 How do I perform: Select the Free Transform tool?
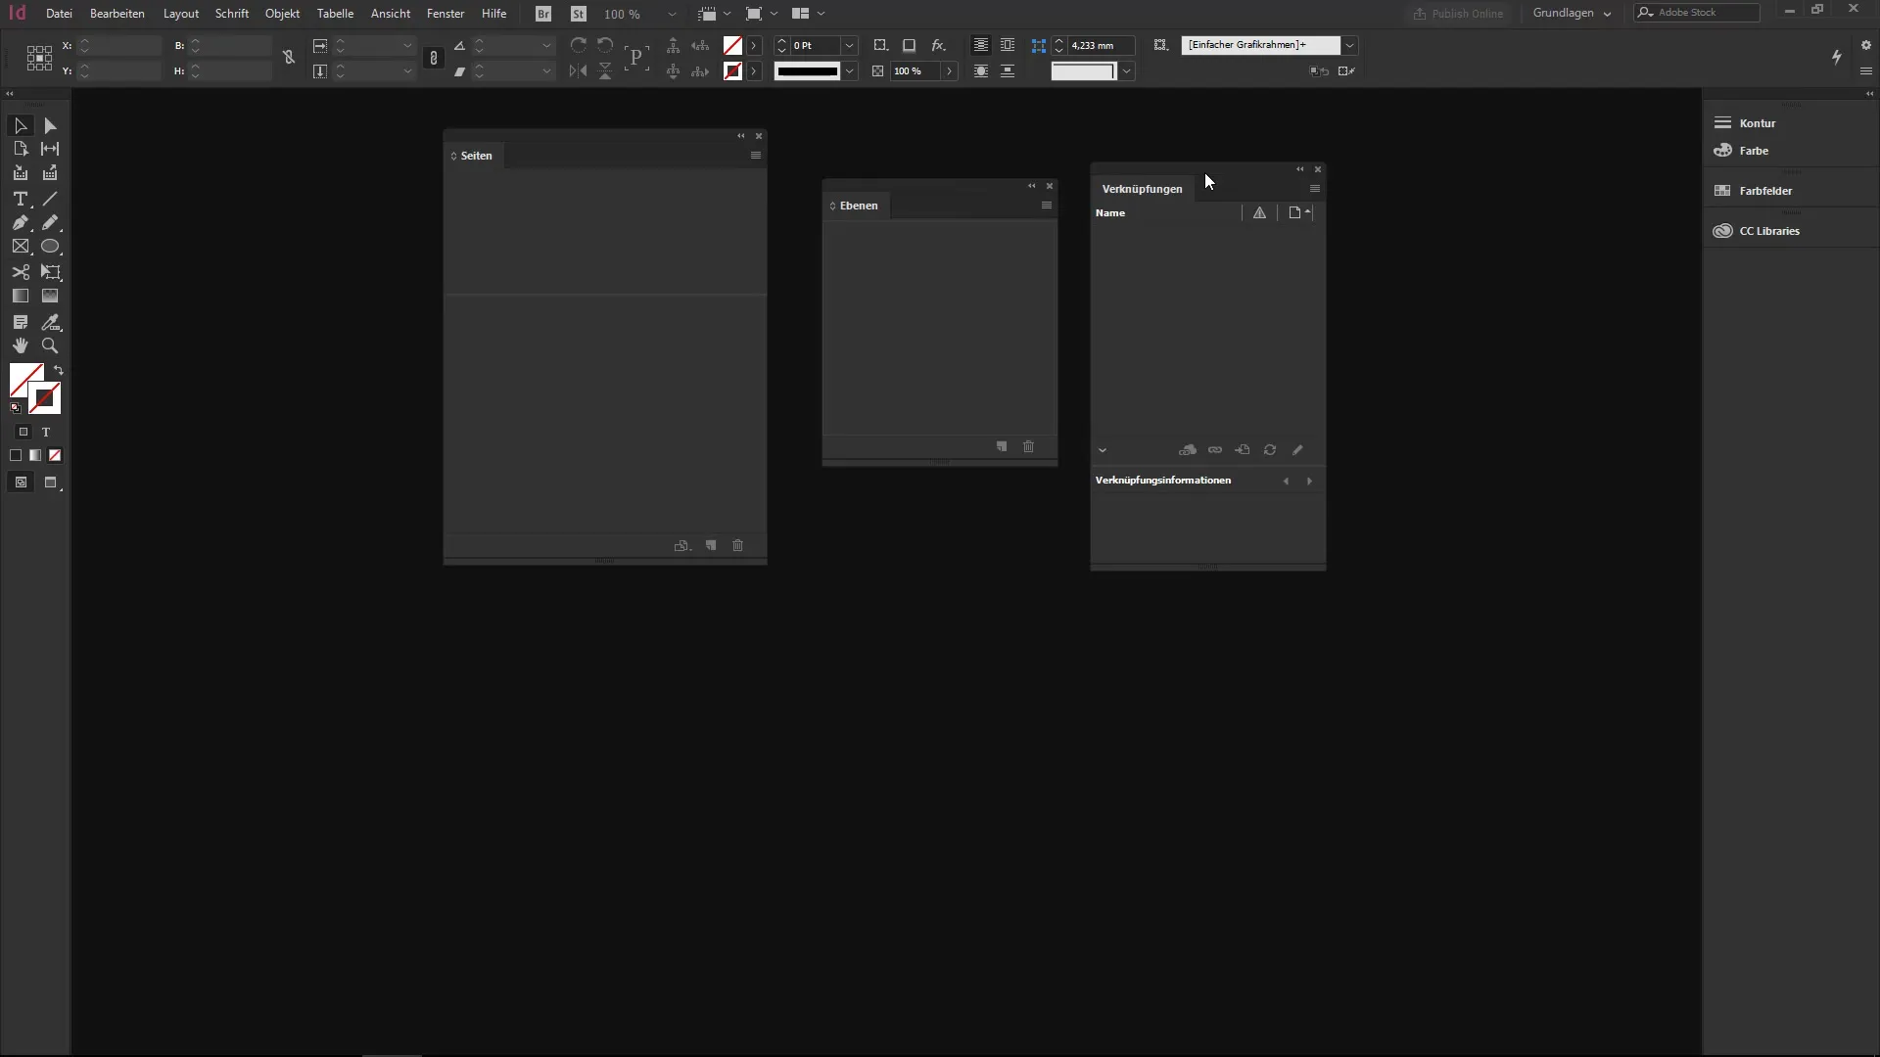(x=50, y=272)
